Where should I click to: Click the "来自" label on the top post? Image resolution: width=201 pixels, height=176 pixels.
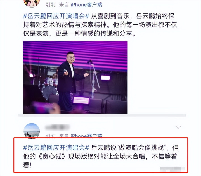[64, 5]
